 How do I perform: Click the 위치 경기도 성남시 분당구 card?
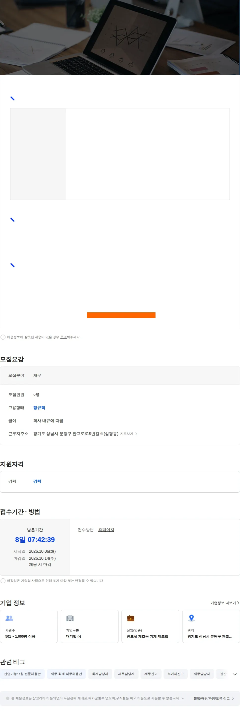click(x=211, y=626)
